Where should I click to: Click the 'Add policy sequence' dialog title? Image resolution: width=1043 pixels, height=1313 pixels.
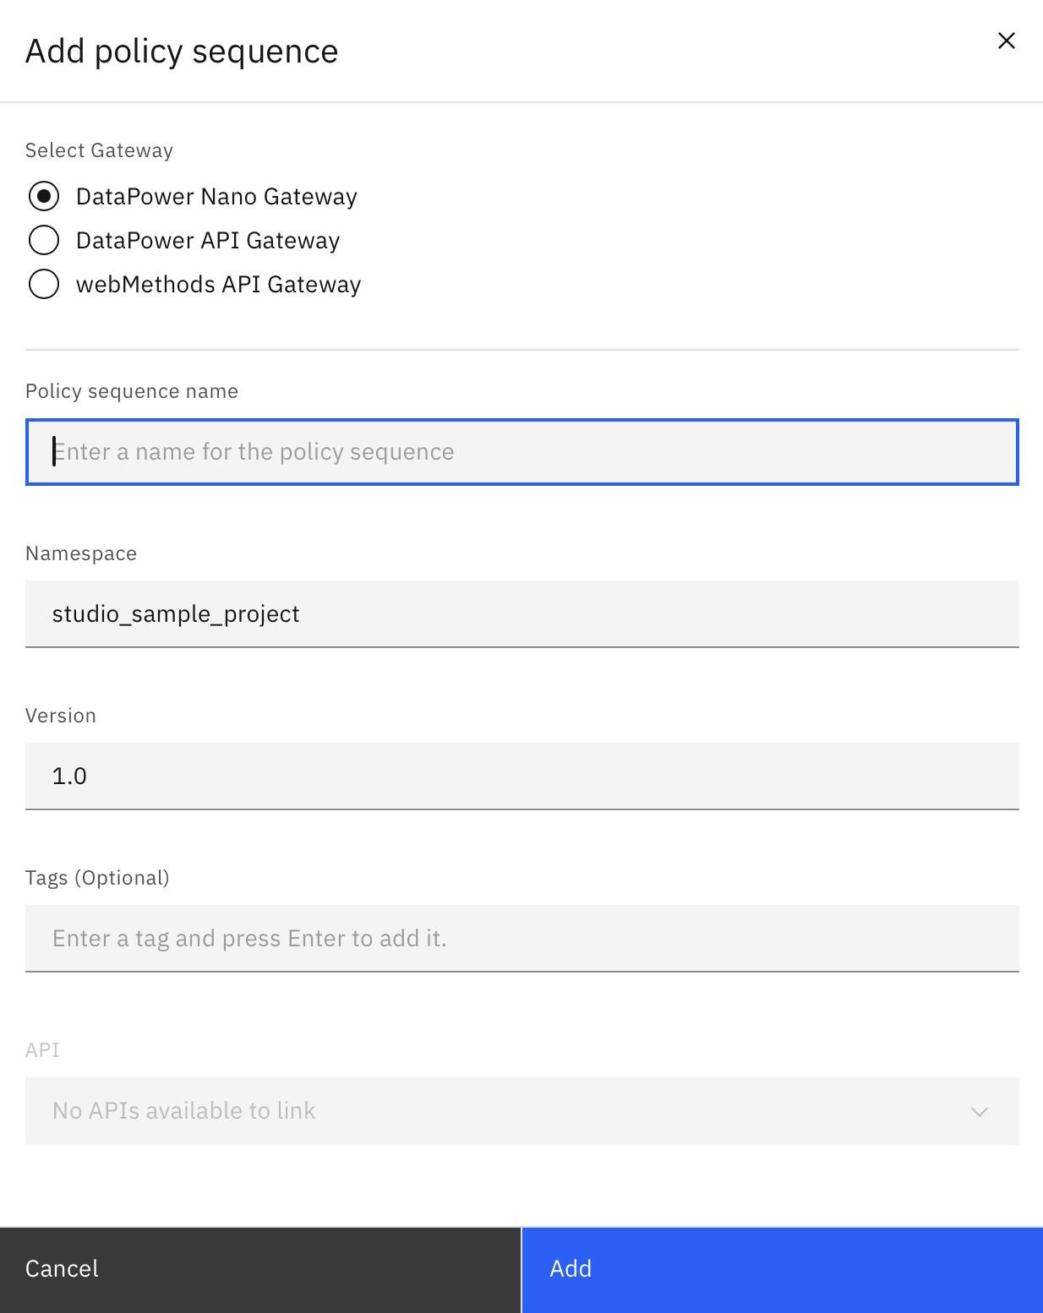coord(182,52)
